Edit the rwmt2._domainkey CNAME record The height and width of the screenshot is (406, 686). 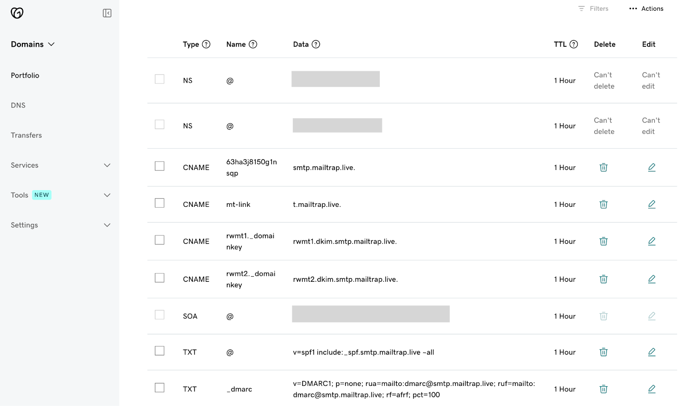[x=652, y=279]
